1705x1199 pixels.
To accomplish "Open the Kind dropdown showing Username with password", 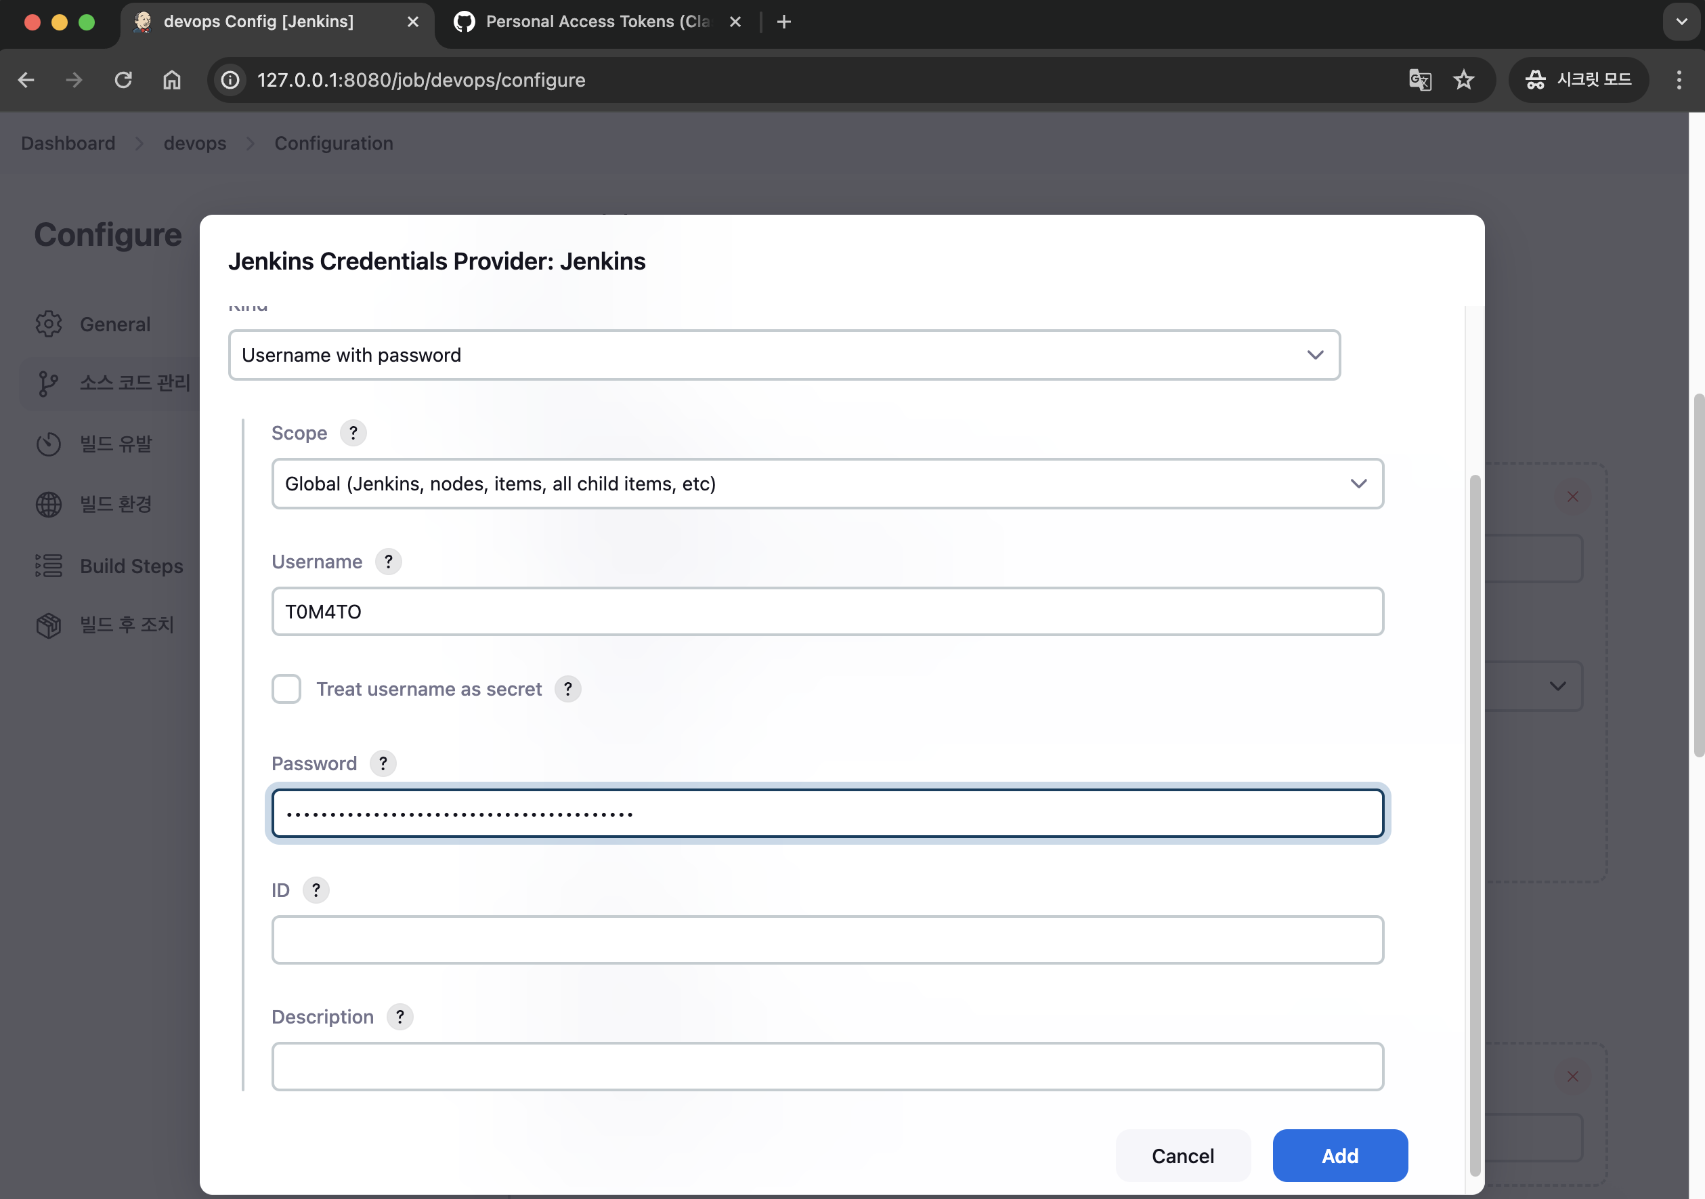I will coord(783,355).
